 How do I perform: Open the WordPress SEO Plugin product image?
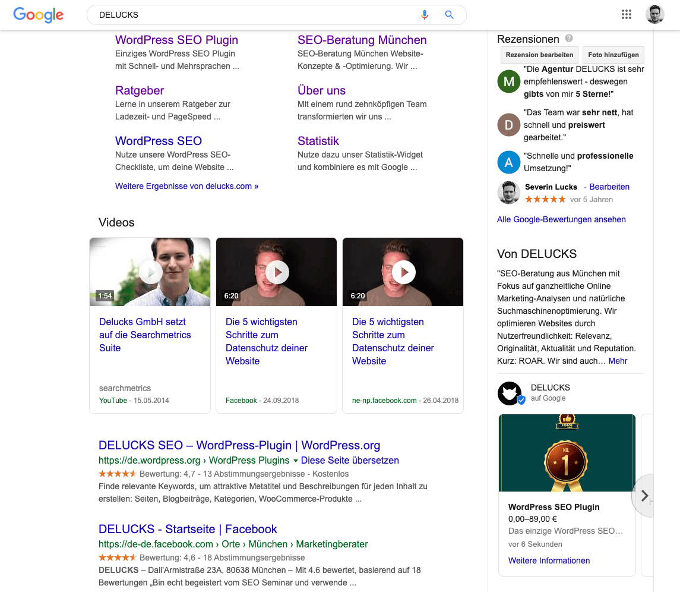(x=567, y=453)
